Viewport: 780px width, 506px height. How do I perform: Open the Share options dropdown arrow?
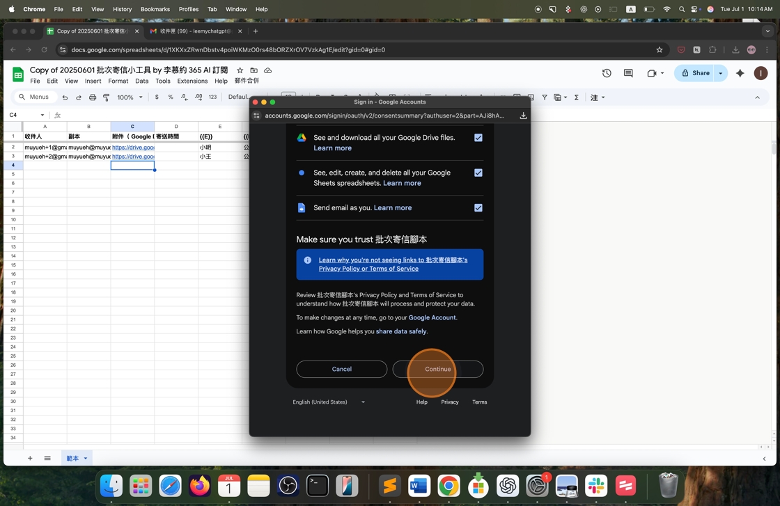[x=721, y=73]
